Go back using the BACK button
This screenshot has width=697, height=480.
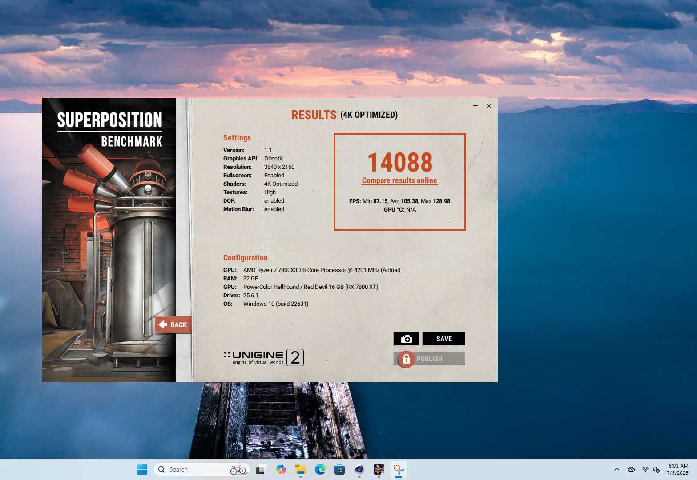[x=173, y=325]
